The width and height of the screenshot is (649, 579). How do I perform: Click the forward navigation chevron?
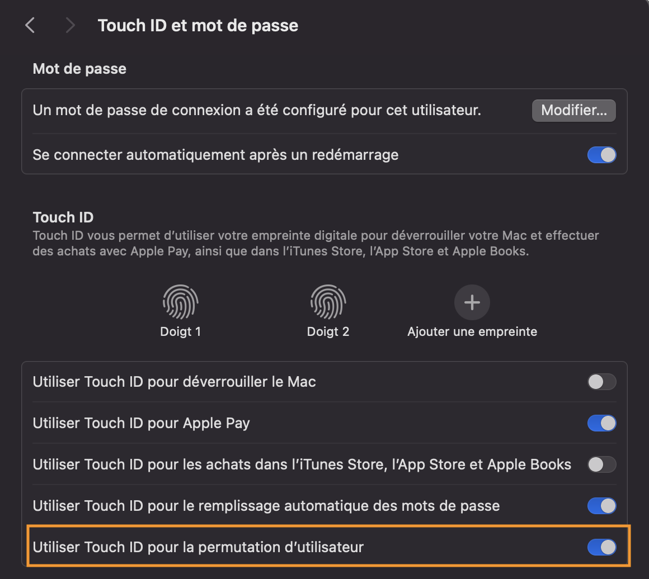pyautogui.click(x=70, y=25)
